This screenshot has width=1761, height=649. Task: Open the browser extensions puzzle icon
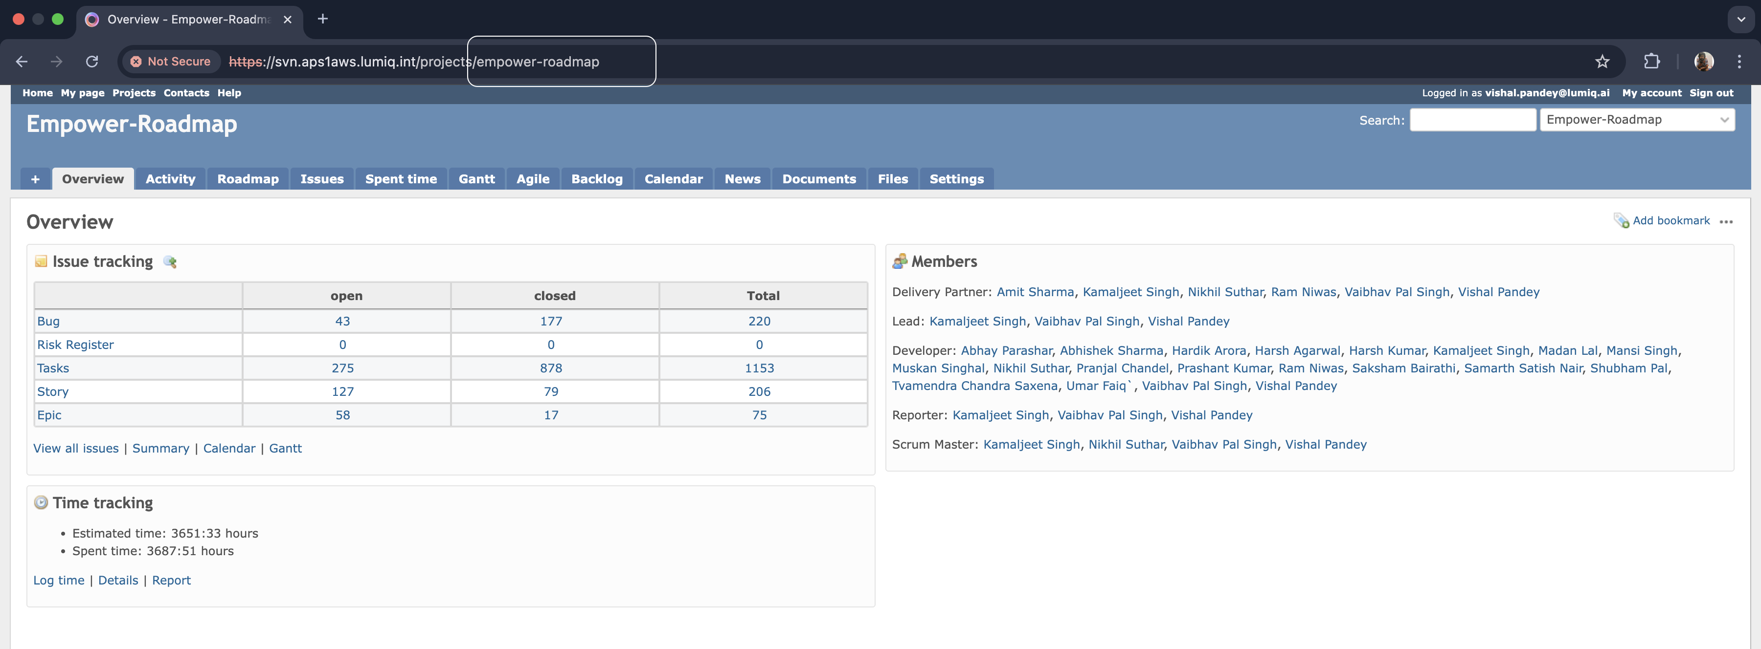point(1651,62)
